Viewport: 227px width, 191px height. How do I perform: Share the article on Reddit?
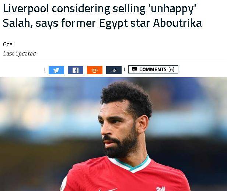[95, 70]
